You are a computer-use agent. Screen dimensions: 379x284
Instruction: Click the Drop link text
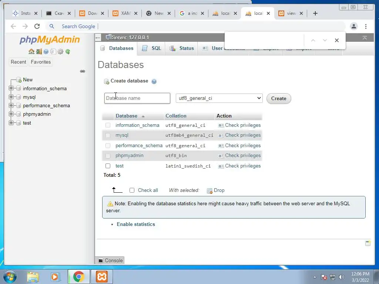click(x=219, y=190)
